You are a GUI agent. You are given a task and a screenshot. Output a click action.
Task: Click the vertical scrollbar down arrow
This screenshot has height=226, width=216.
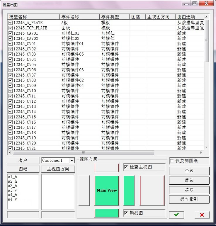tap(206, 147)
